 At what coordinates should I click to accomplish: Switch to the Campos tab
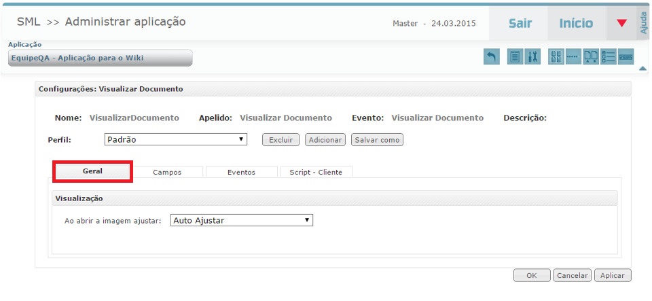click(x=167, y=173)
